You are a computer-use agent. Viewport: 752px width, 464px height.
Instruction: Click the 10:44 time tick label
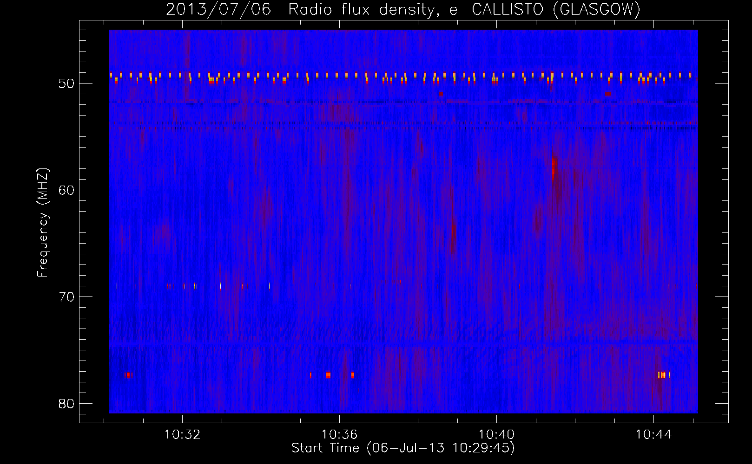[x=654, y=435]
